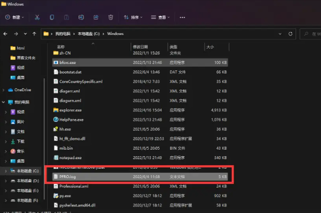This screenshot has height=213, width=321.
Task: Go forward with the right arrow
Action: 16,34
